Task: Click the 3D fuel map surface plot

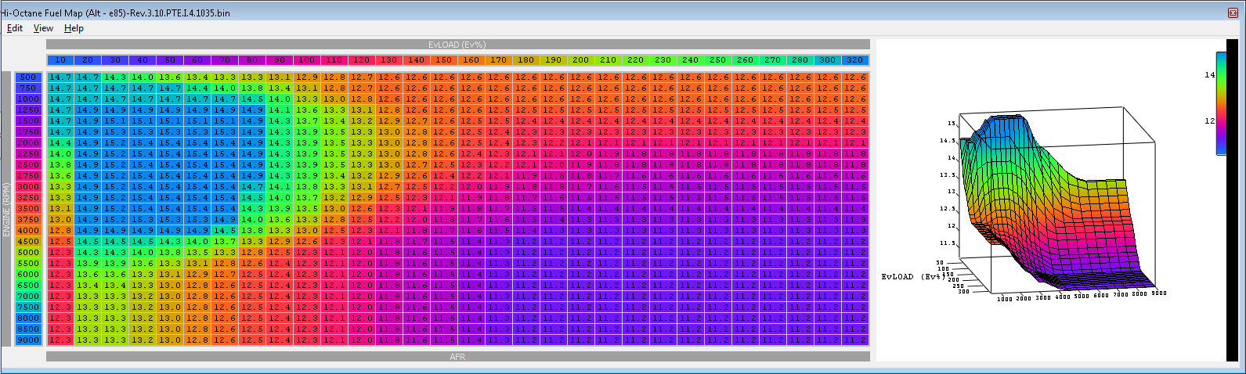Action: coord(1049,211)
